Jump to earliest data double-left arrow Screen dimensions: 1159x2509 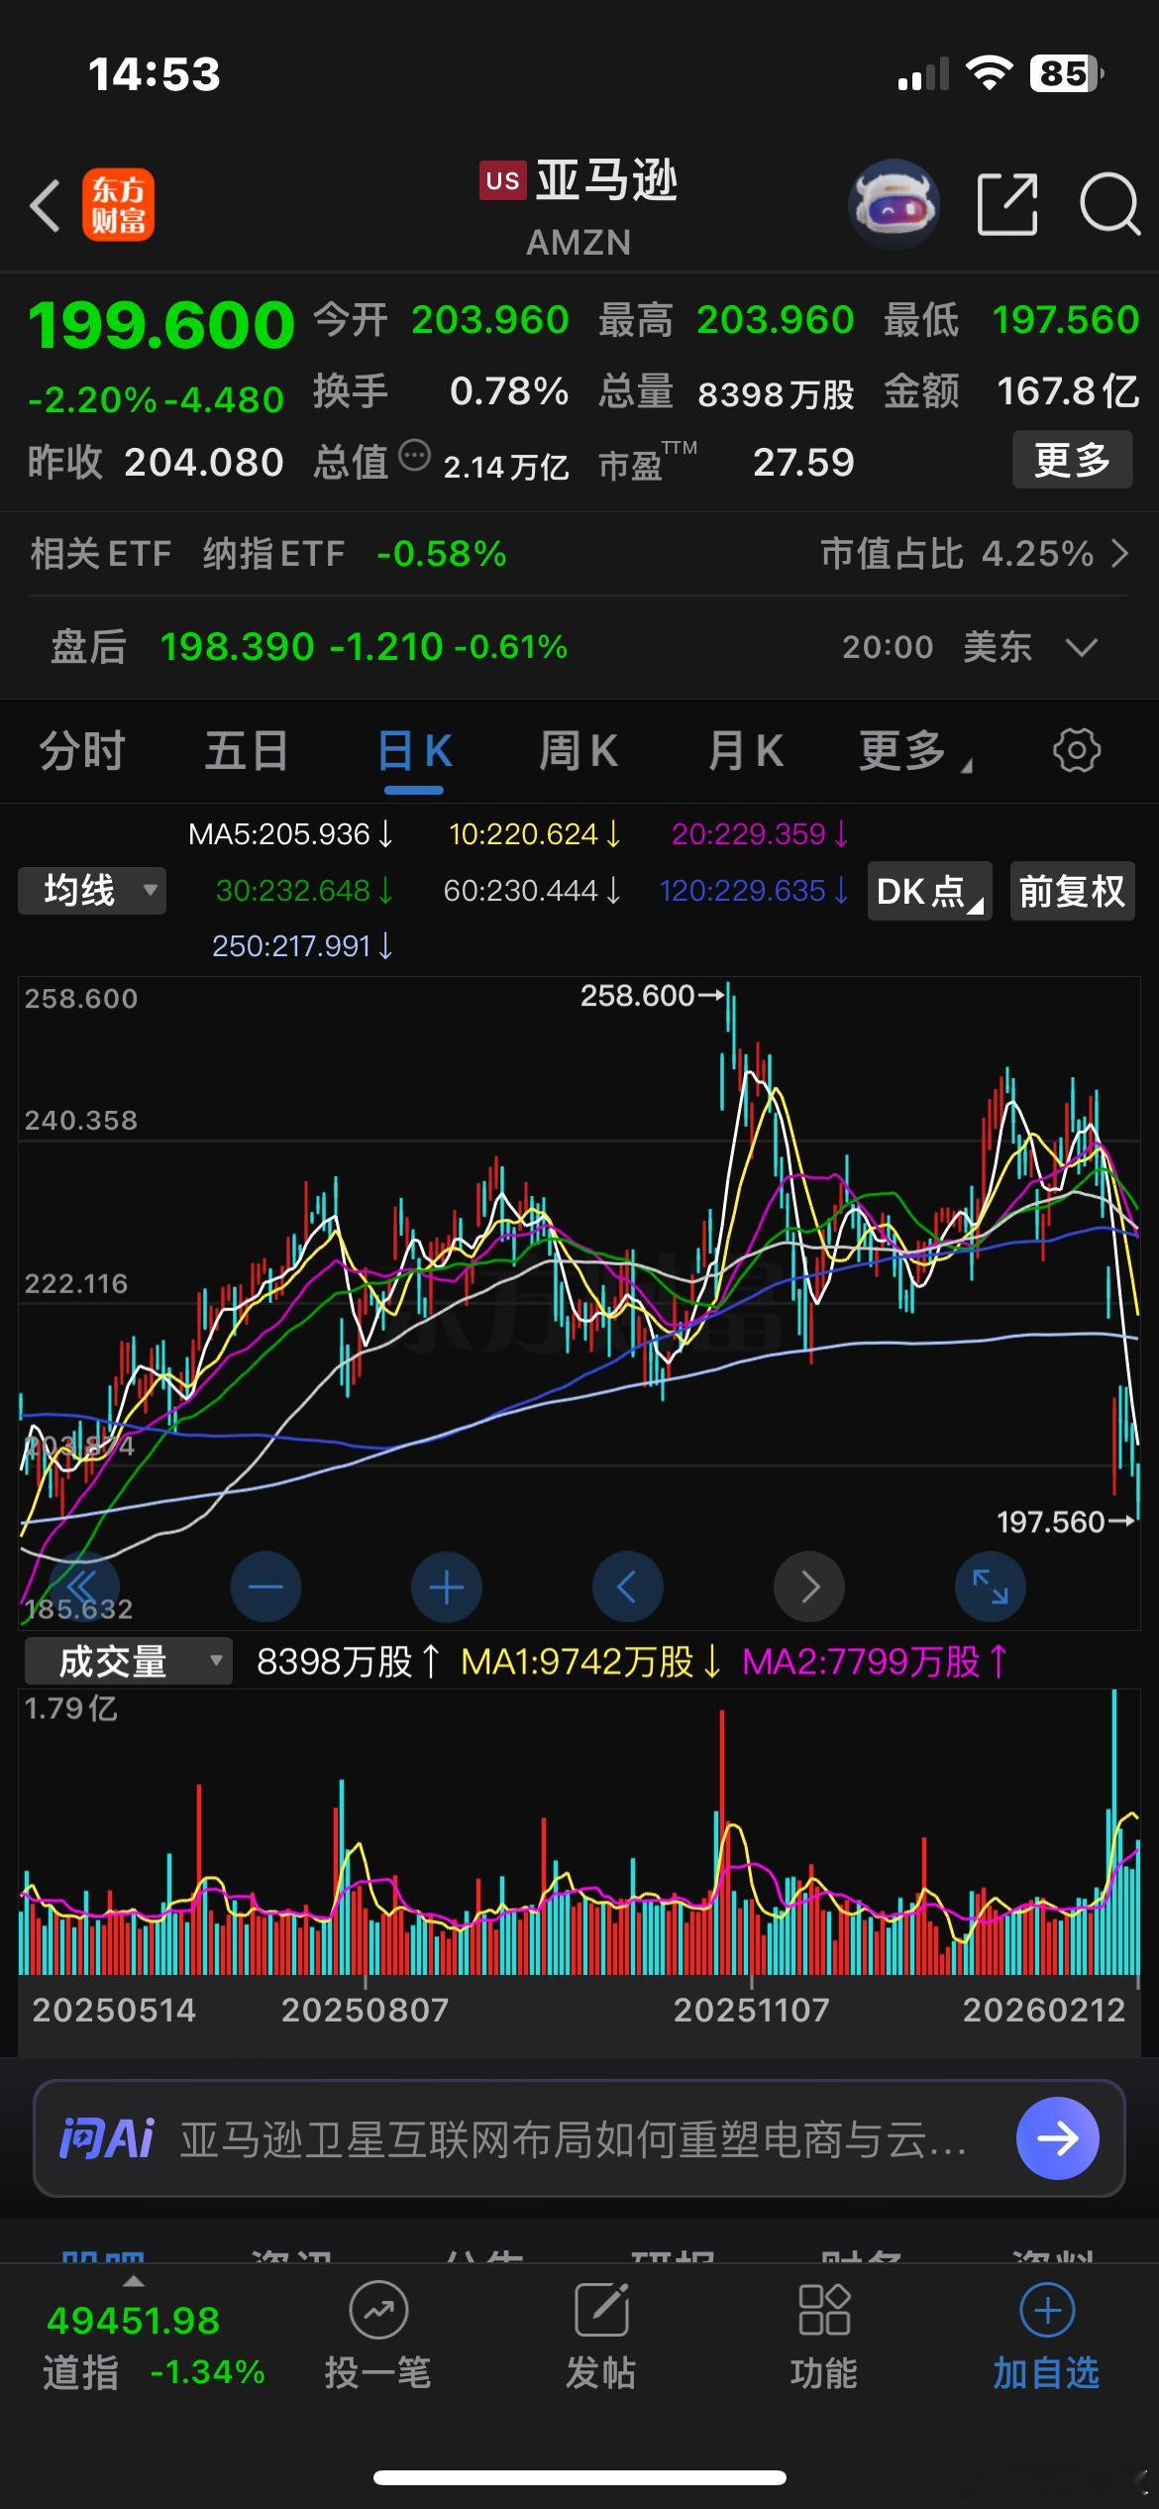click(x=83, y=1586)
